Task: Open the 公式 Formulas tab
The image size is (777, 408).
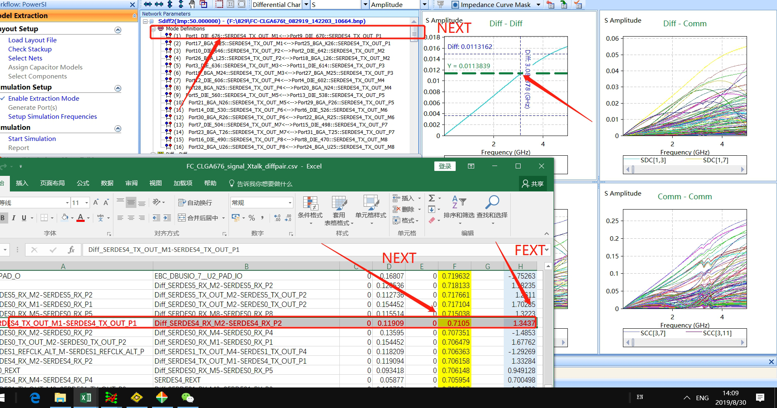Action: pyautogui.click(x=83, y=183)
